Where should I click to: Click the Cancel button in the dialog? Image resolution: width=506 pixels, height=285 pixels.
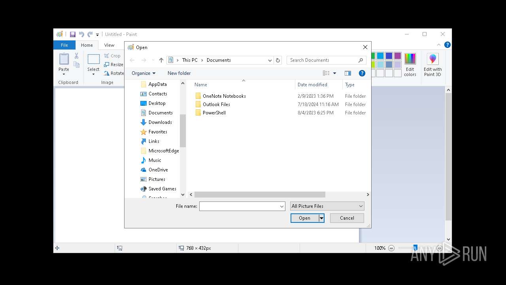click(347, 218)
